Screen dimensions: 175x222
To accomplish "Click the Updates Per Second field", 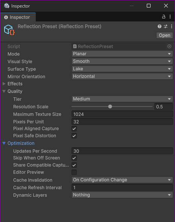I will click(122, 151).
